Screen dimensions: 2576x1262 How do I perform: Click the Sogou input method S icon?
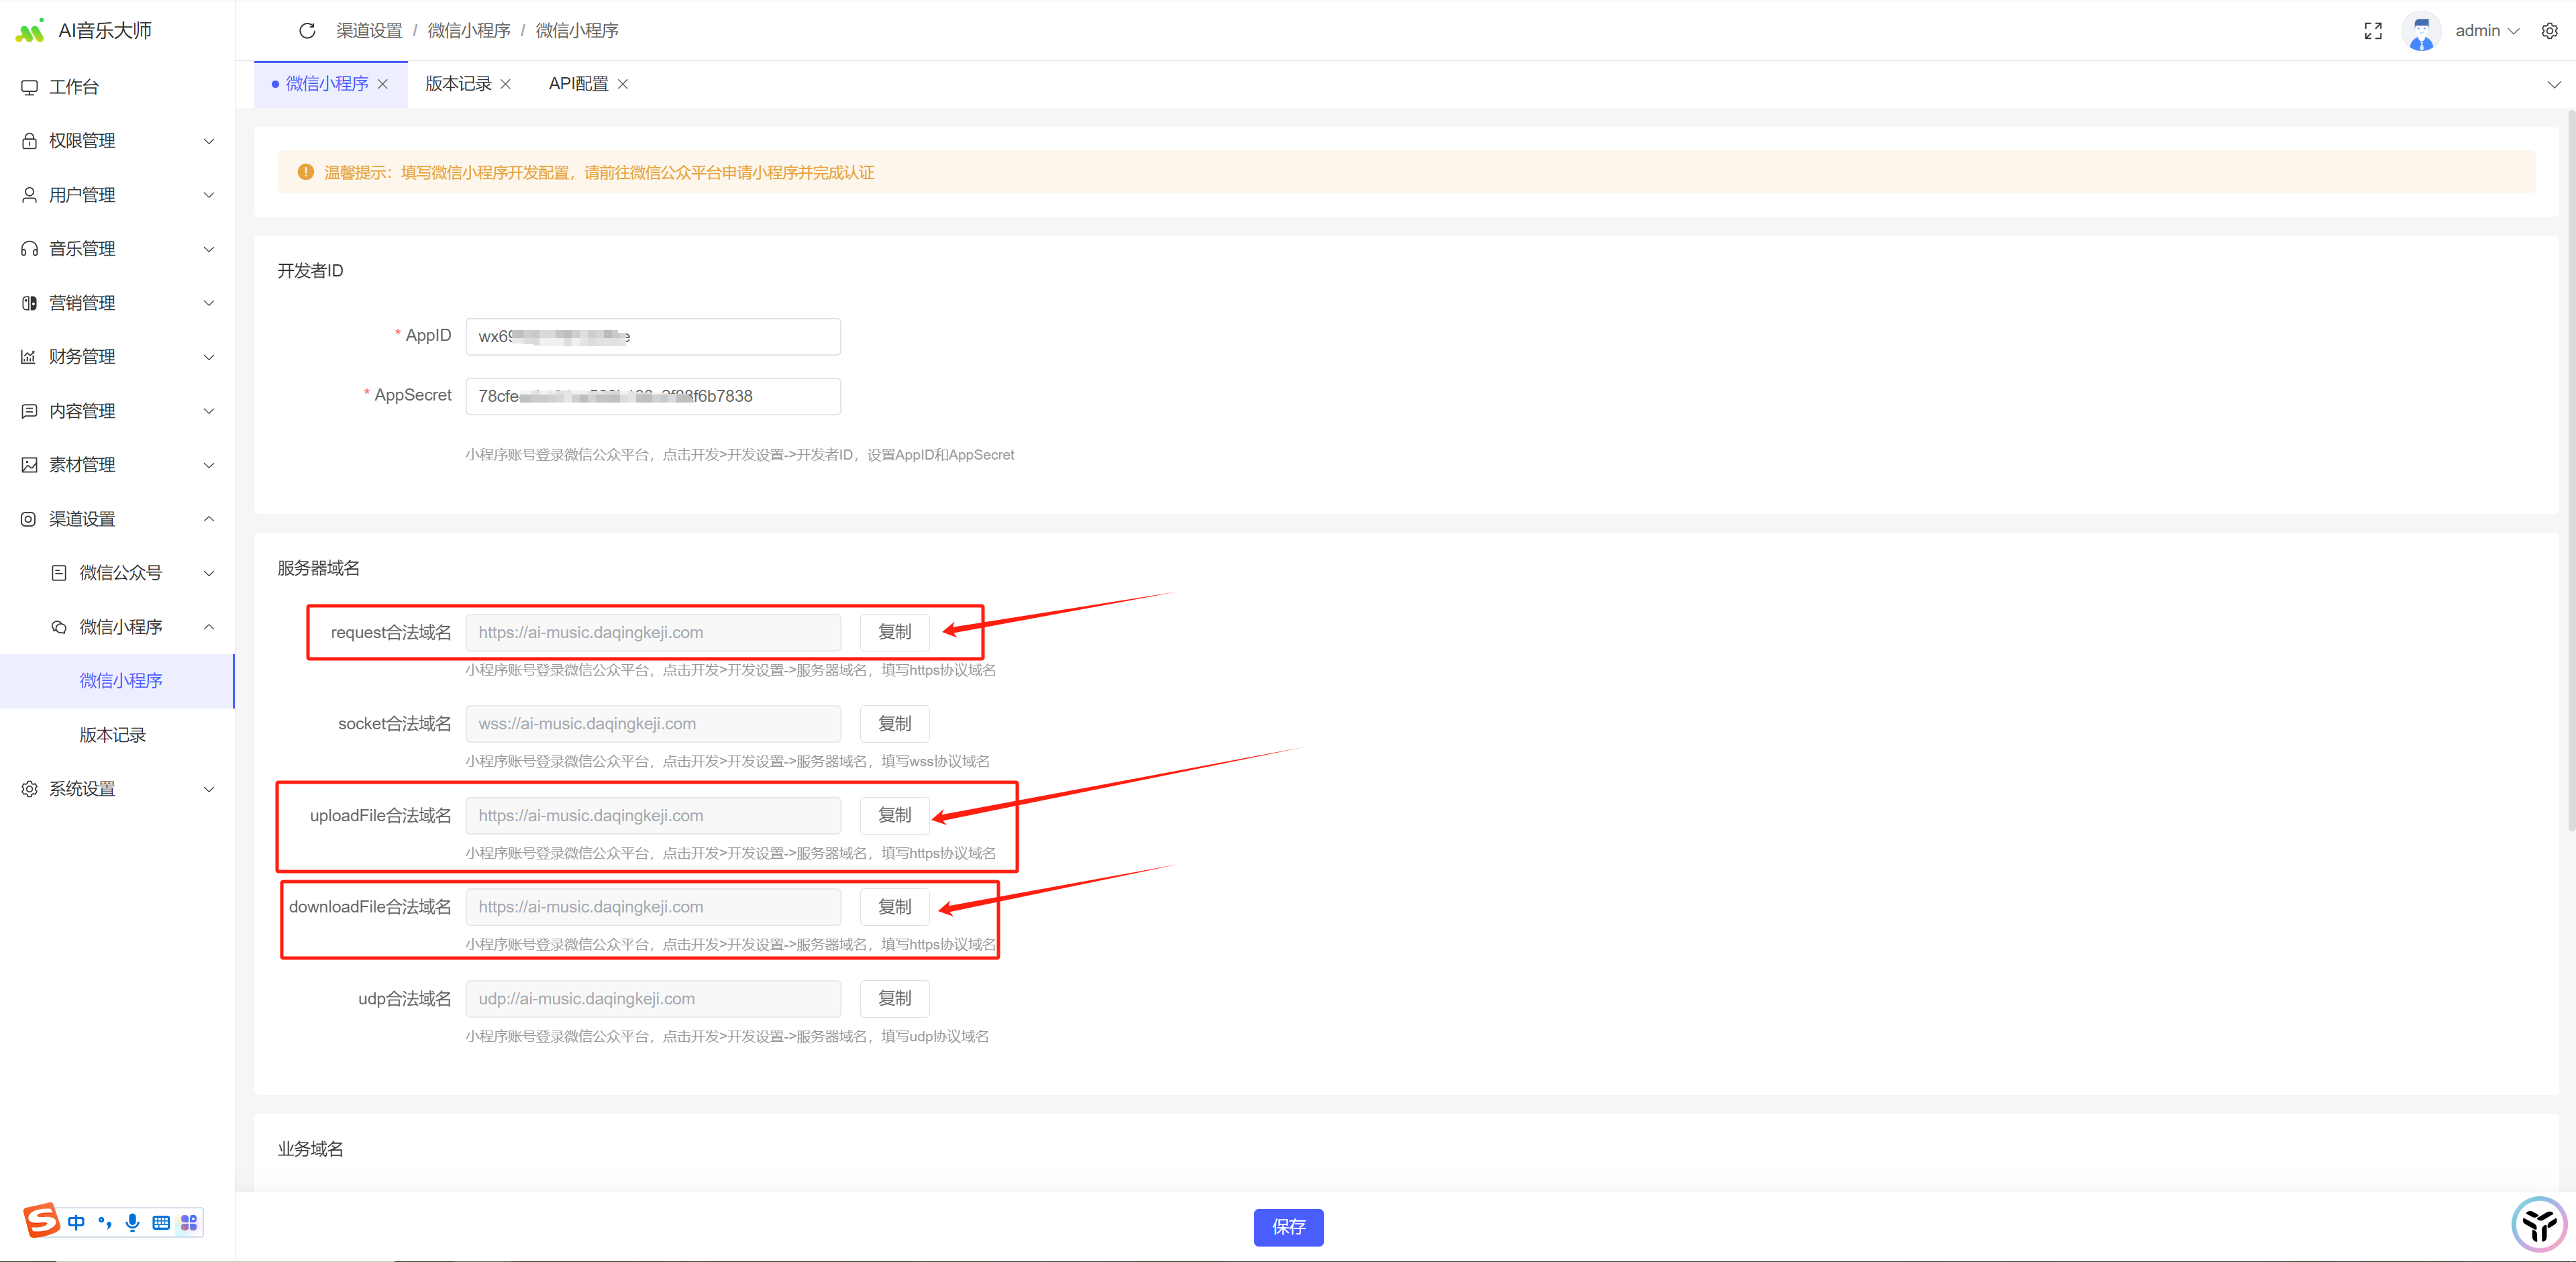click(41, 1221)
